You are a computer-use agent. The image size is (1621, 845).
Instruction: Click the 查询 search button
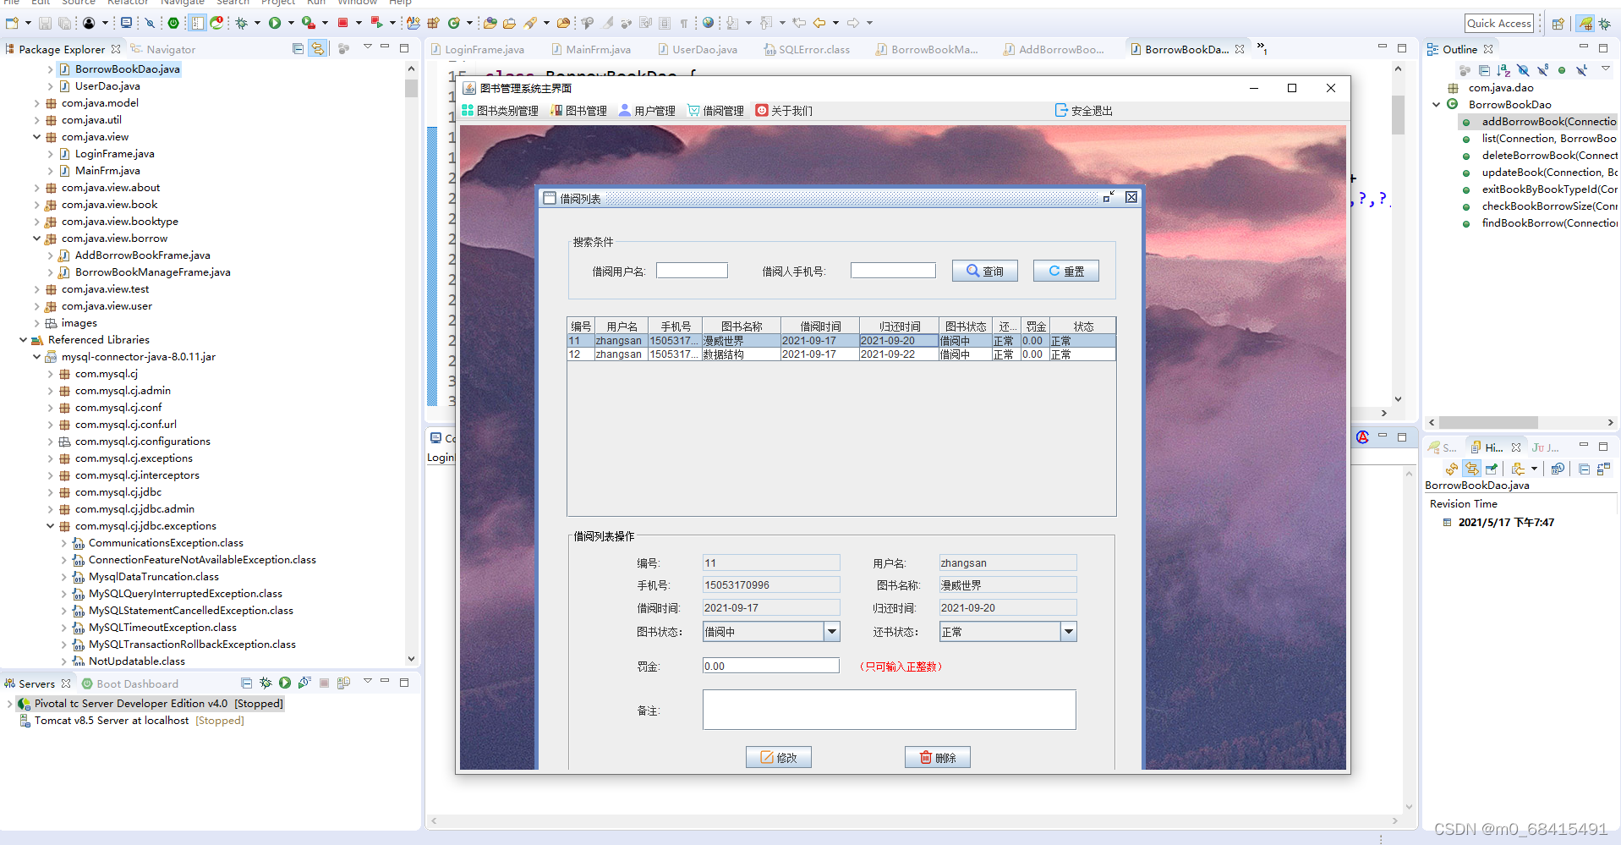pos(984,271)
